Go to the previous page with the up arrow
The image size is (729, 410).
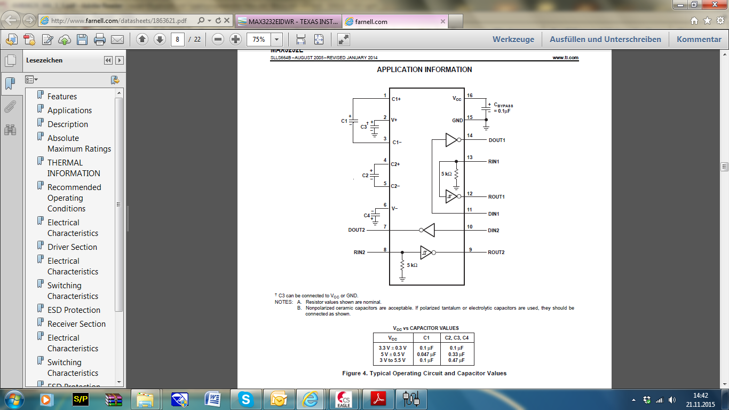click(x=142, y=40)
